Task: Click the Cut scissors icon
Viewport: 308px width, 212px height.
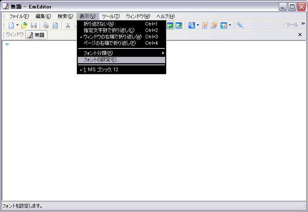Action: [x=68, y=25]
